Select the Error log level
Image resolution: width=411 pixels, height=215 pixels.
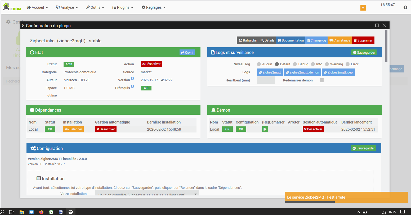tap(347, 64)
